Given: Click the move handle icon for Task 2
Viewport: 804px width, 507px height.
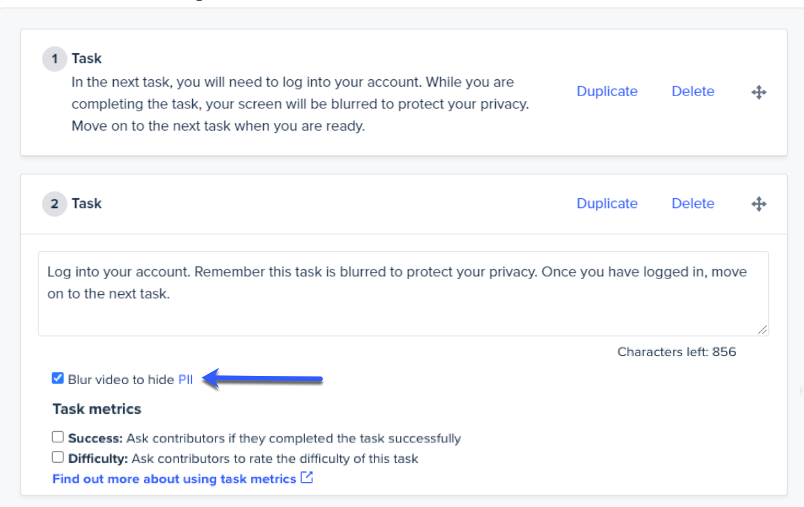Looking at the screenshot, I should pos(759,204).
